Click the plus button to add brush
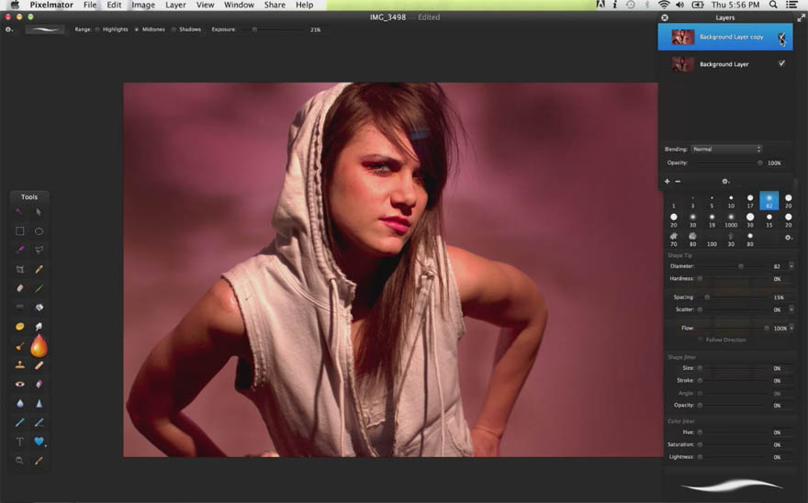808x503 pixels. [x=667, y=182]
